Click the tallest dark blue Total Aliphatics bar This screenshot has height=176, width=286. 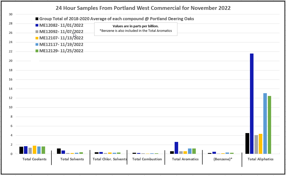251,104
